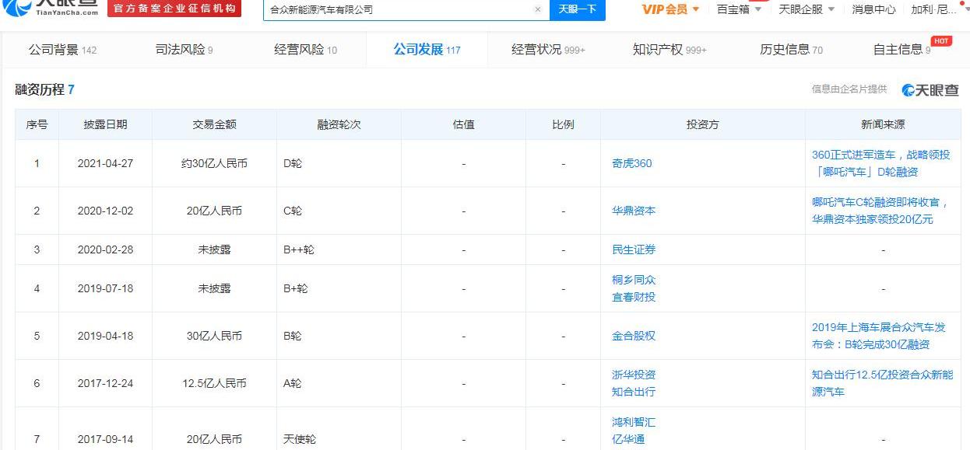Switch to the 经营风险 tab

tap(305, 50)
